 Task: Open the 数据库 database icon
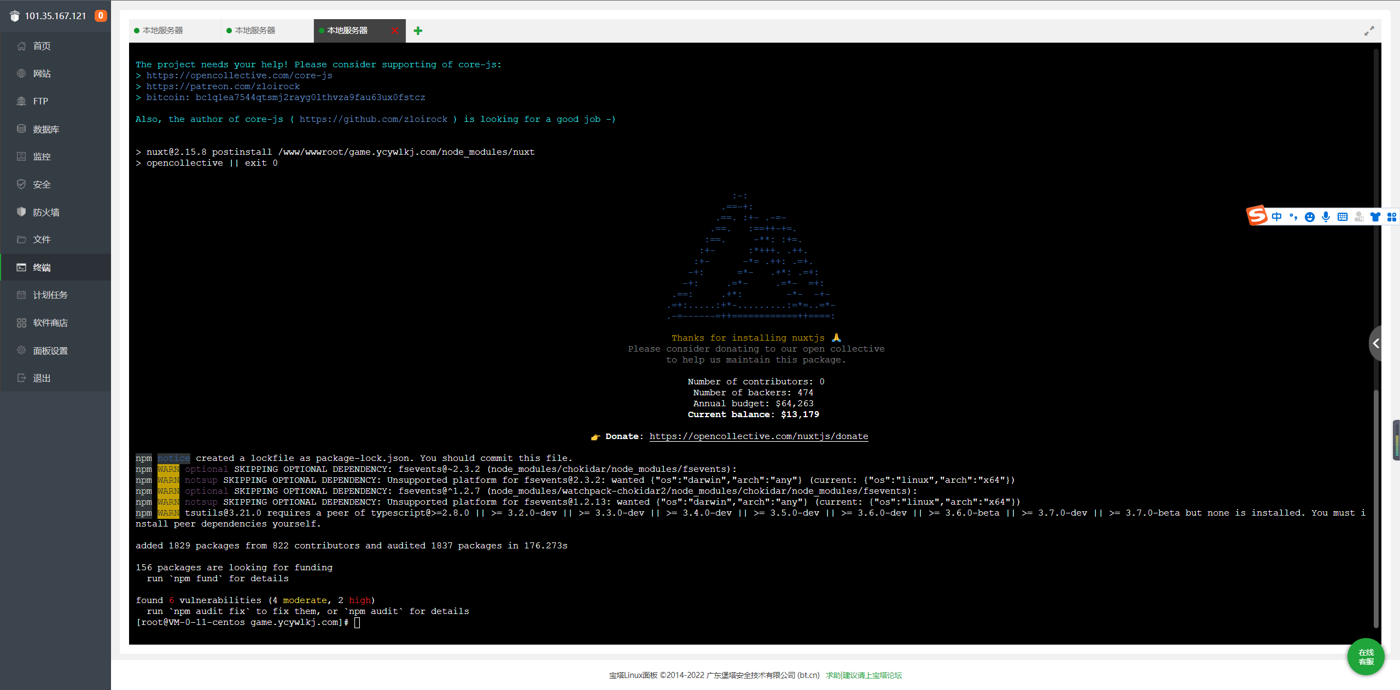click(21, 129)
